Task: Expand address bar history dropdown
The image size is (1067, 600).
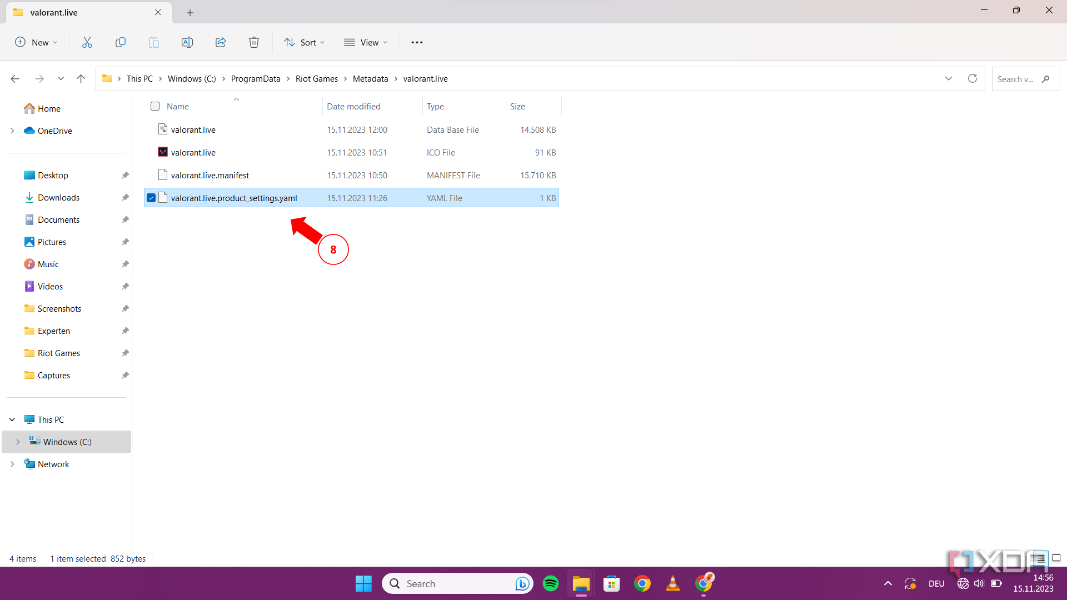Action: coord(949,78)
